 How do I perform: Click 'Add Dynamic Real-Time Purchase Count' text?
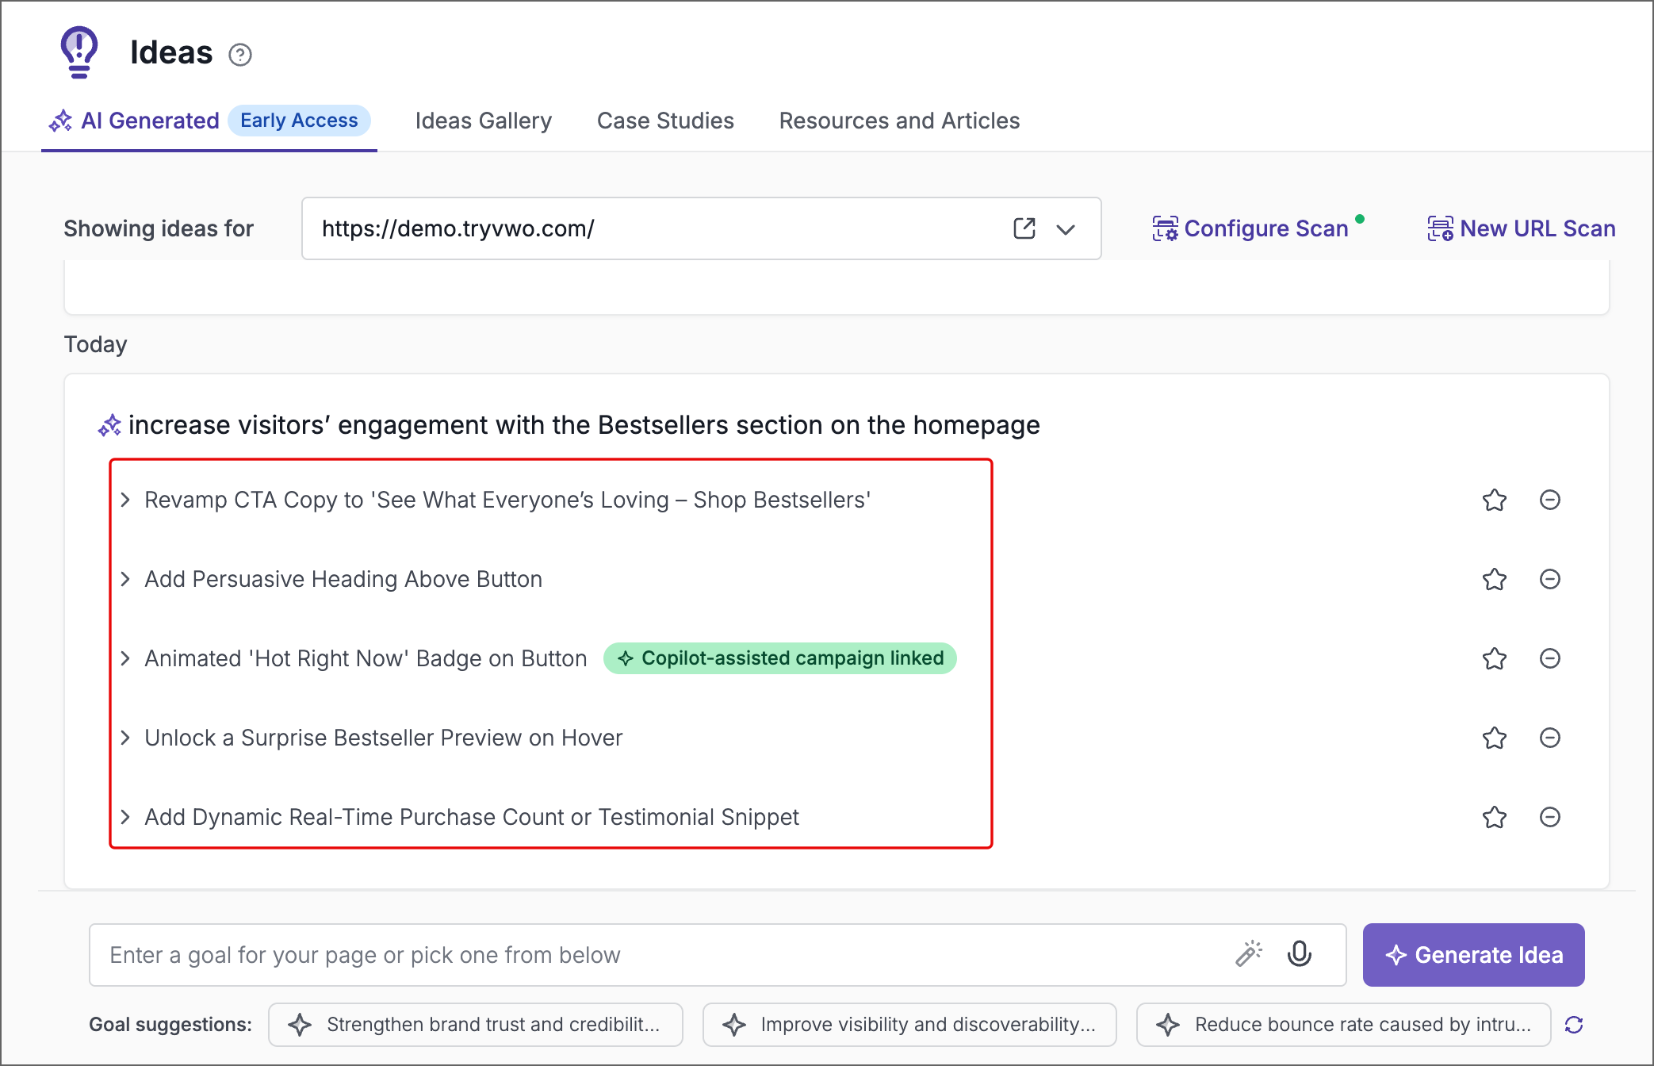(x=472, y=817)
